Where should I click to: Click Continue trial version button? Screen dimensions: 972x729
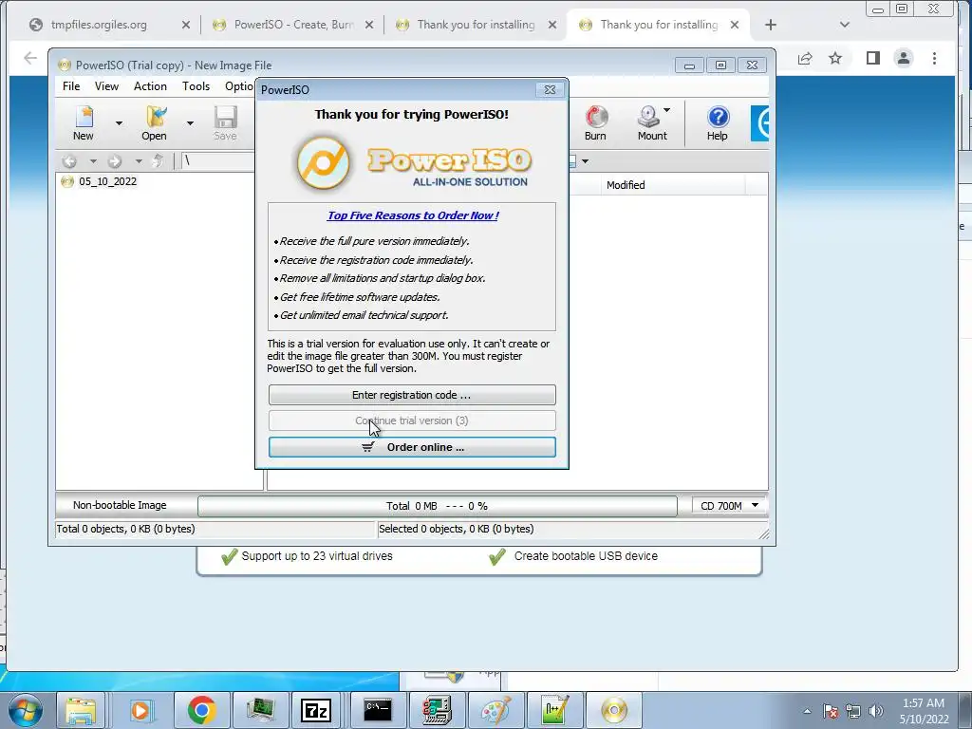[412, 421]
